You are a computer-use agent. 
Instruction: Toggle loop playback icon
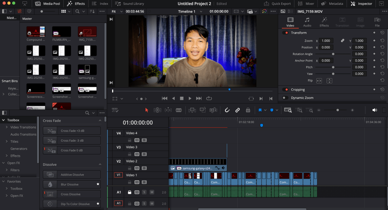click(x=209, y=98)
